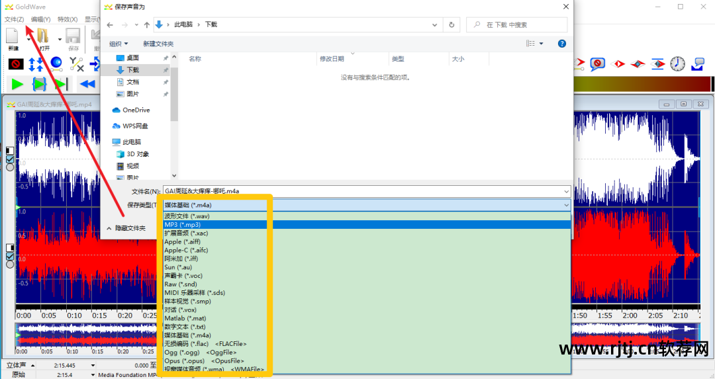Click the blue Help question mark icon
715x379 pixels.
(562, 44)
